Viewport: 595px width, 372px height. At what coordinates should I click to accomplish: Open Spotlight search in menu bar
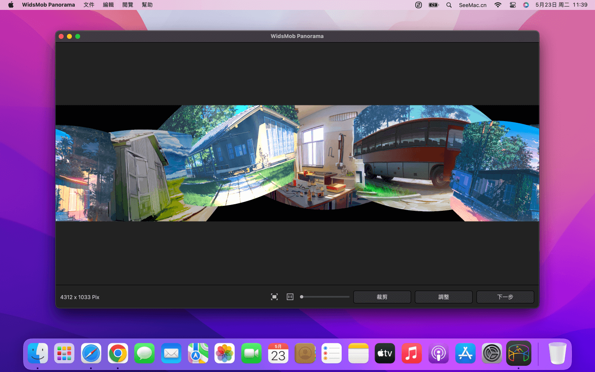449,5
